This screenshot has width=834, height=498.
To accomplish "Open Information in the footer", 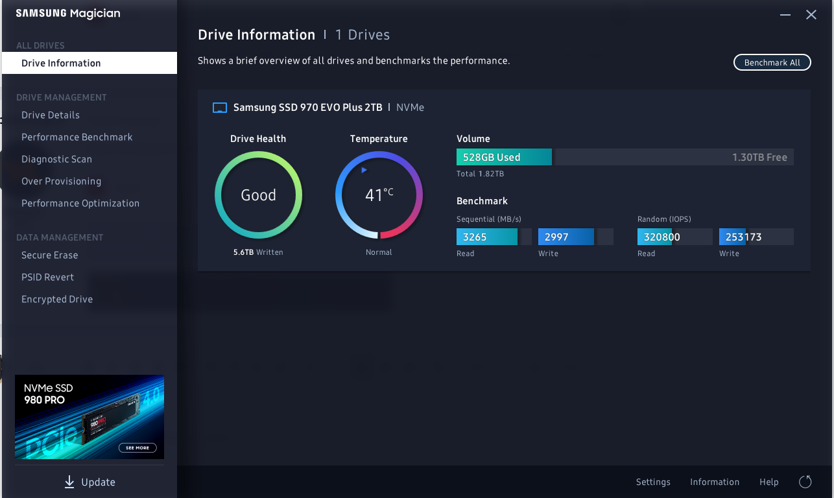I will [x=715, y=482].
